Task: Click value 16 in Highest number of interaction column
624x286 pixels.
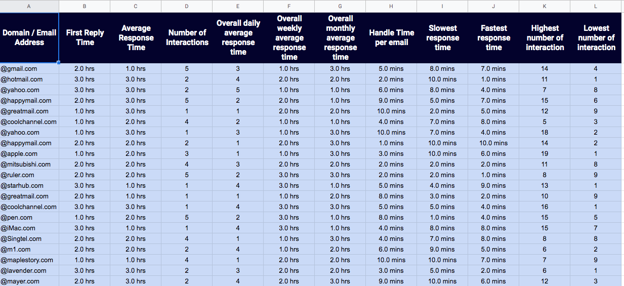Action: [x=545, y=207]
